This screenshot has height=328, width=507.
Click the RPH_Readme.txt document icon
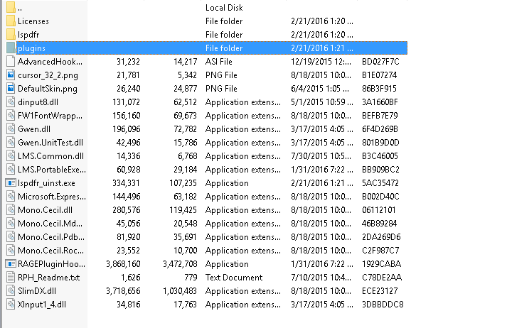coord(10,278)
